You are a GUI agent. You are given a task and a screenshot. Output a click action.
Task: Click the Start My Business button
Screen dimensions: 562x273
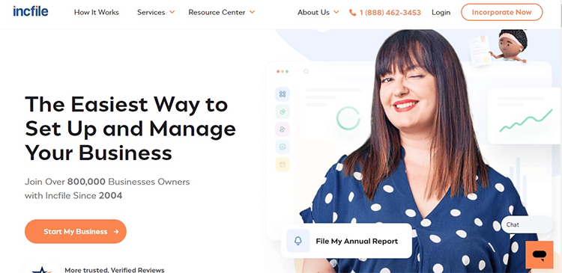point(76,232)
